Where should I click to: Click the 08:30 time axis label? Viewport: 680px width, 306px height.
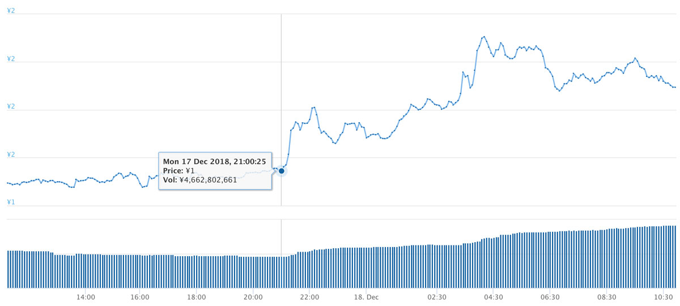607,297
